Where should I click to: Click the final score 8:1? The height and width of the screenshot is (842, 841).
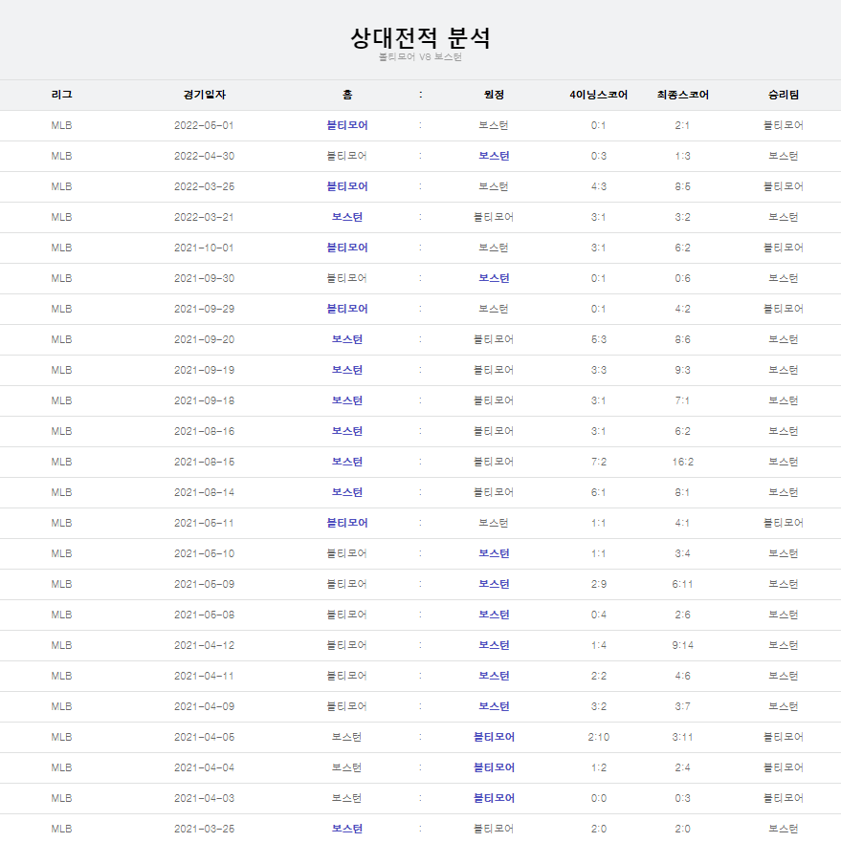point(683,492)
